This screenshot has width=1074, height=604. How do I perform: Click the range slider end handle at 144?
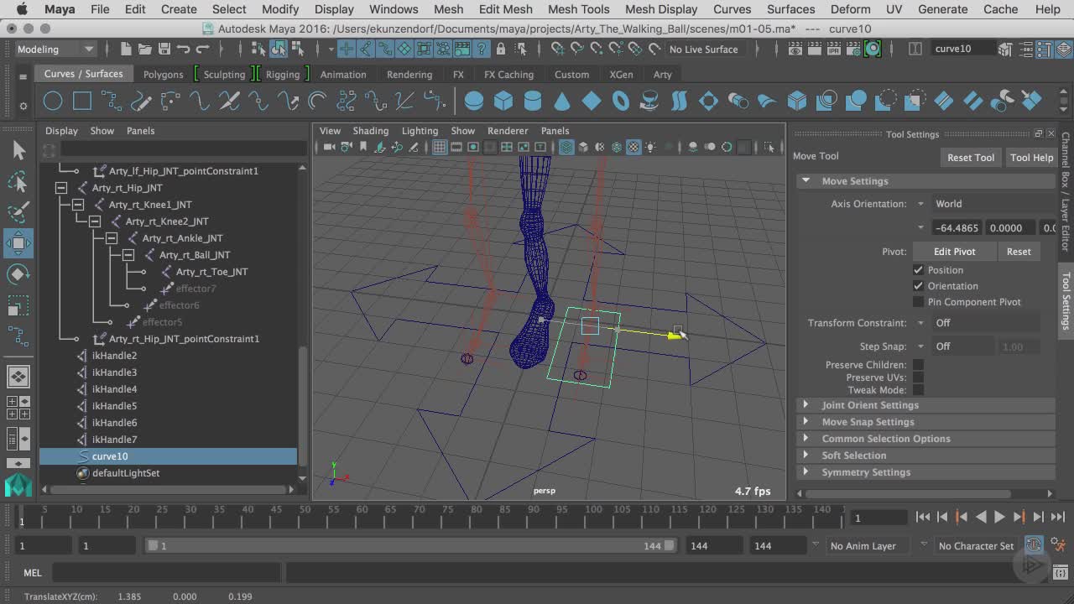point(669,545)
